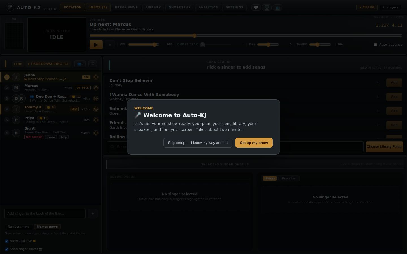Switch to the Favorites tab
This screenshot has height=254, width=407.
[x=289, y=178]
